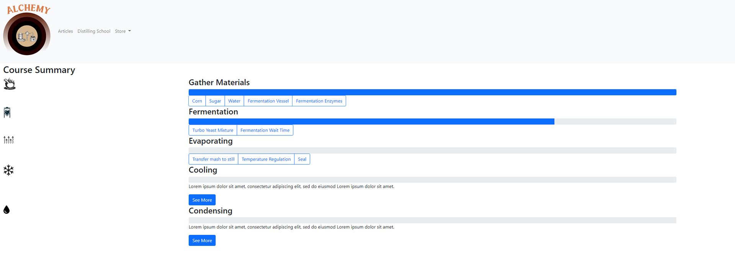Click the Fermentation Enzymes button
Viewport: 735px width, 265px height.
(319, 101)
